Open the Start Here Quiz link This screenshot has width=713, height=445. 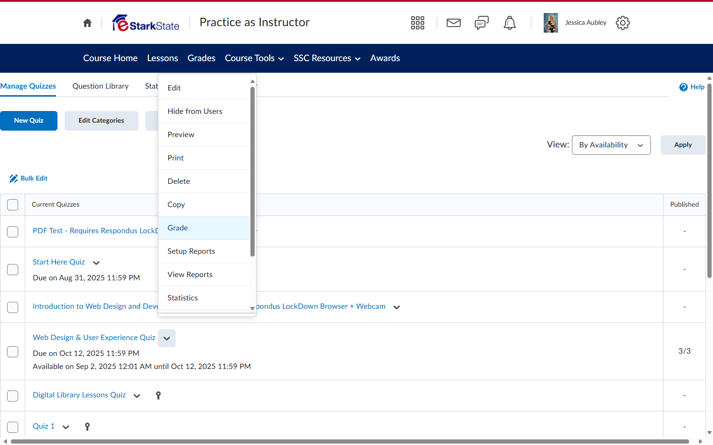click(59, 262)
